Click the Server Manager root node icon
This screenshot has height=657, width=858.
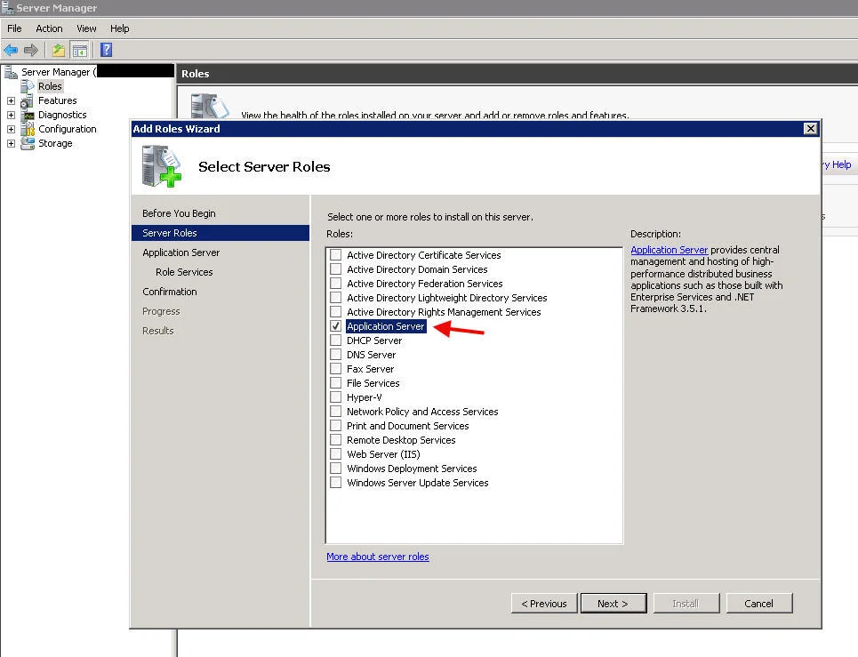(x=11, y=72)
